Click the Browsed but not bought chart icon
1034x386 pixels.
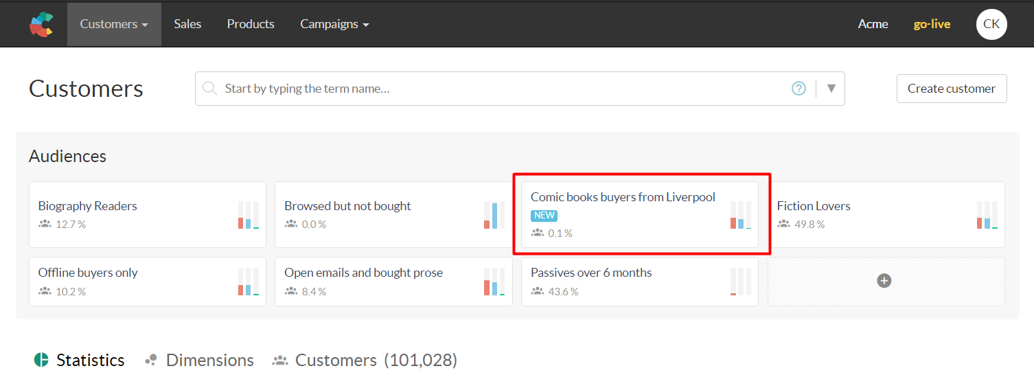pos(494,215)
